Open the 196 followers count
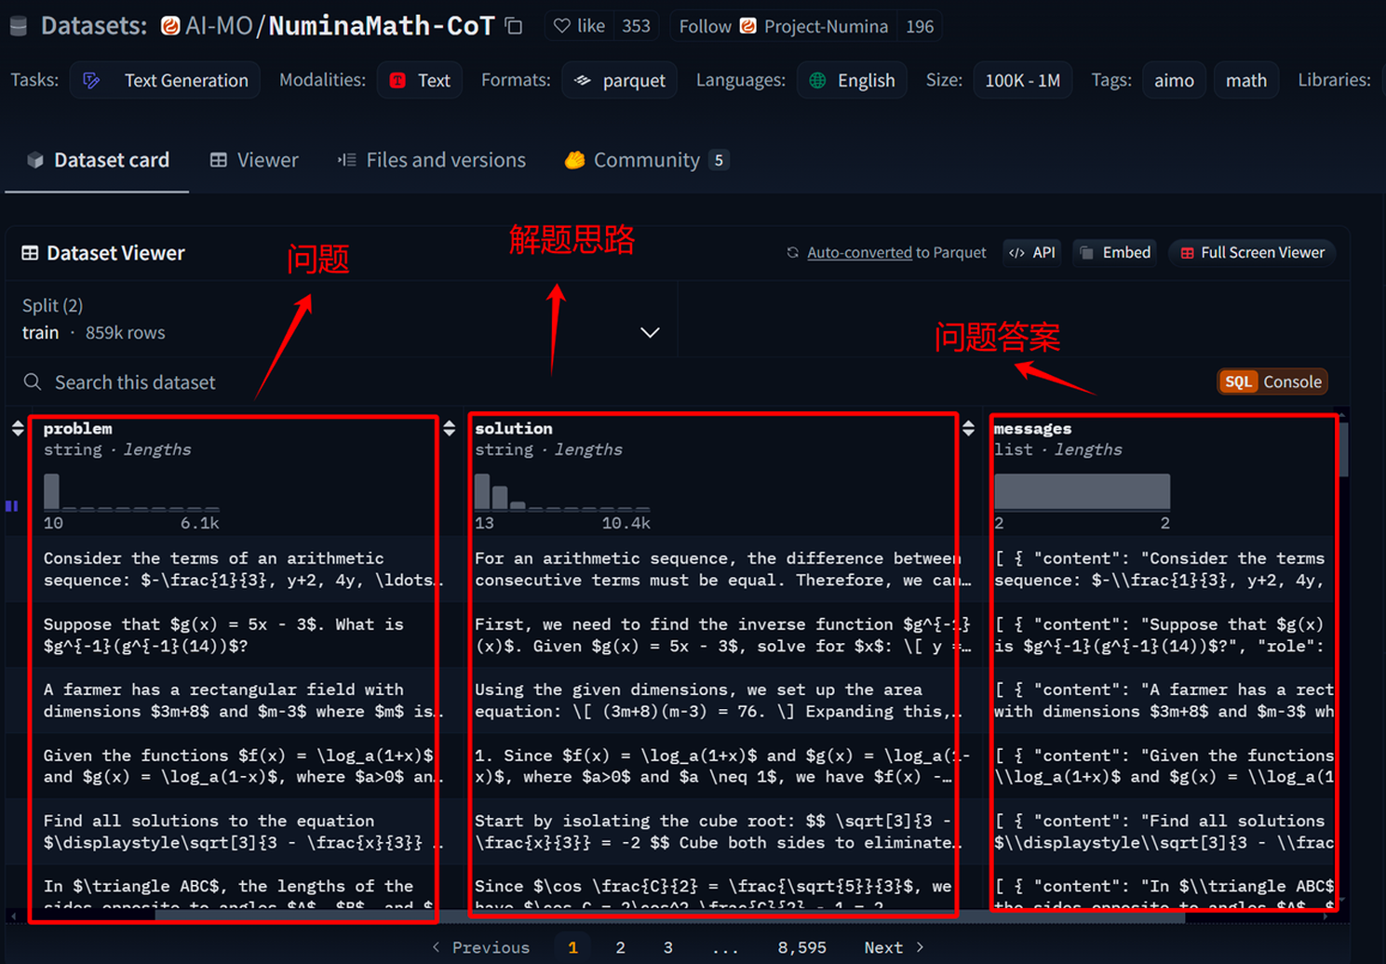The image size is (1386, 964). (920, 26)
